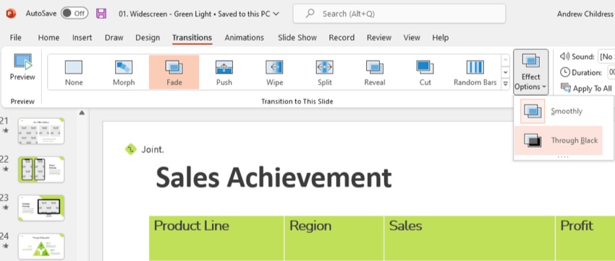615x261 pixels.
Task: Click the resize handle dots under Through Black
Action: coord(563,157)
